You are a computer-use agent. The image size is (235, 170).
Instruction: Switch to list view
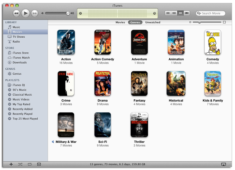click(168, 13)
